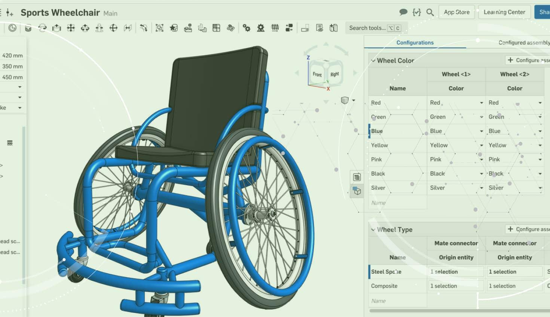Click the clock icon in the toolbar
Viewport: 550px width, 317px height.
coord(12,28)
